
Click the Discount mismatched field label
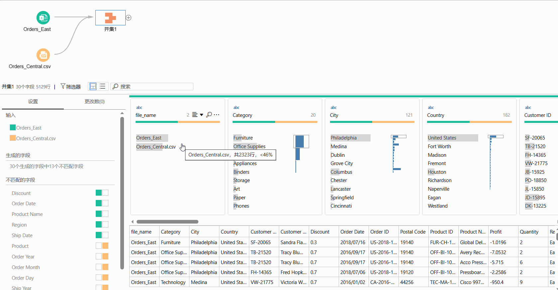pos(21,193)
